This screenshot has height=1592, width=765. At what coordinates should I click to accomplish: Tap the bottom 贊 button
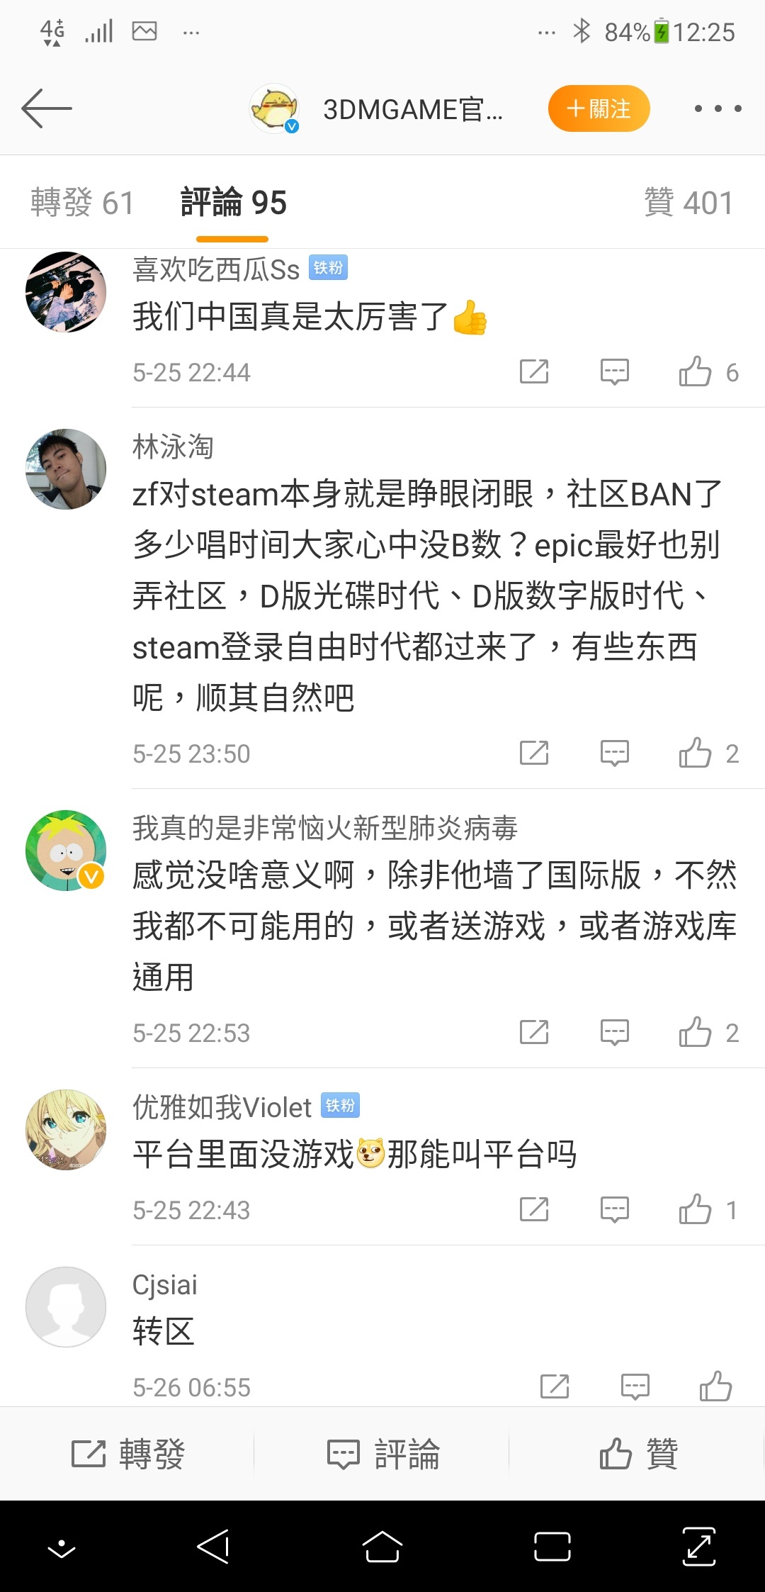pyautogui.click(x=638, y=1454)
